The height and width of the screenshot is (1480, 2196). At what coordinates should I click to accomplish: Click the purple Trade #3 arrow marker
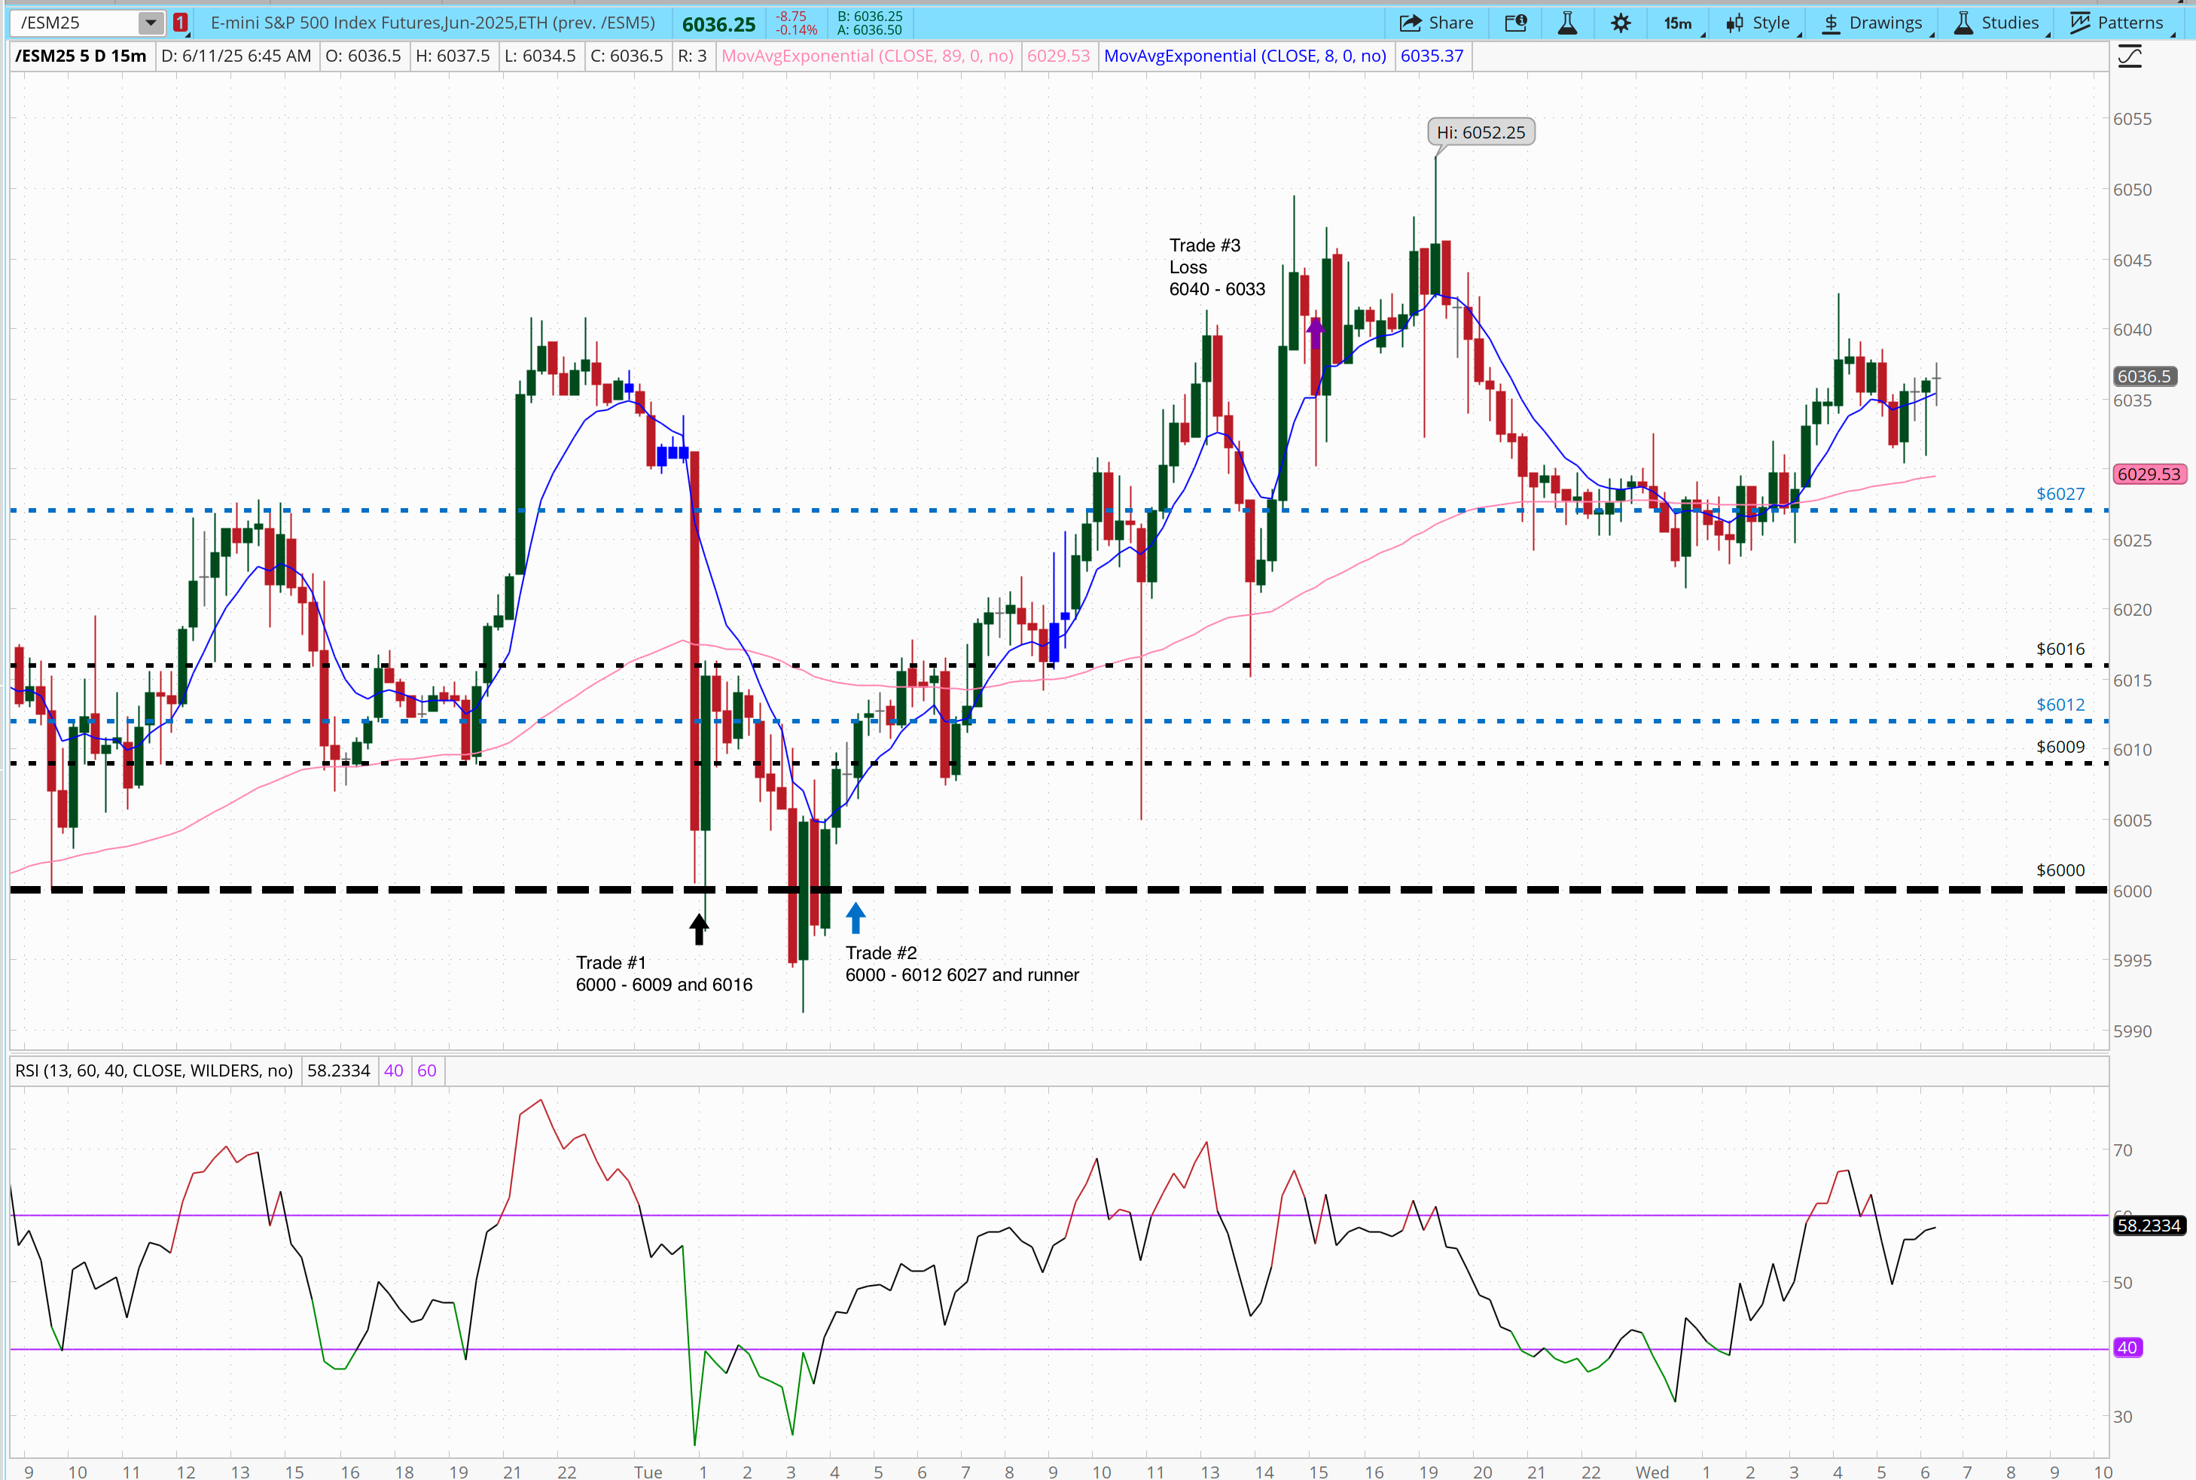(1315, 332)
